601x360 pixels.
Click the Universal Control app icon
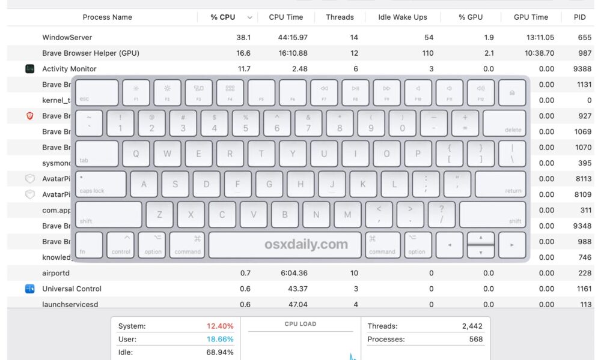30,289
